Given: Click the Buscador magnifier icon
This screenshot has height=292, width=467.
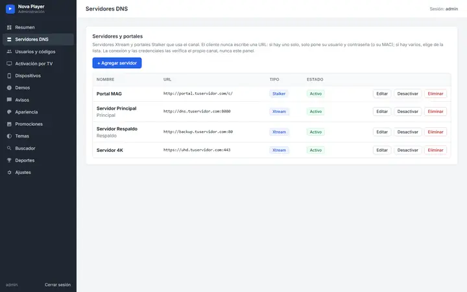Looking at the screenshot, I should pyautogui.click(x=9, y=148).
